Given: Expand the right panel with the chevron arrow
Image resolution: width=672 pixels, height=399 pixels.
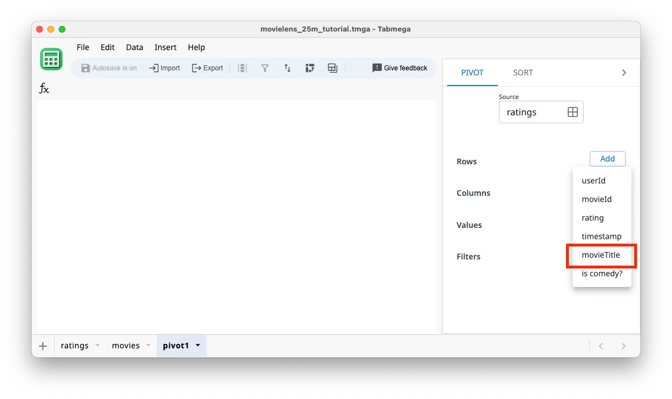Looking at the screenshot, I should (624, 72).
